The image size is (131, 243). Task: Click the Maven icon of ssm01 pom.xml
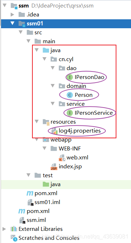(30, 193)
